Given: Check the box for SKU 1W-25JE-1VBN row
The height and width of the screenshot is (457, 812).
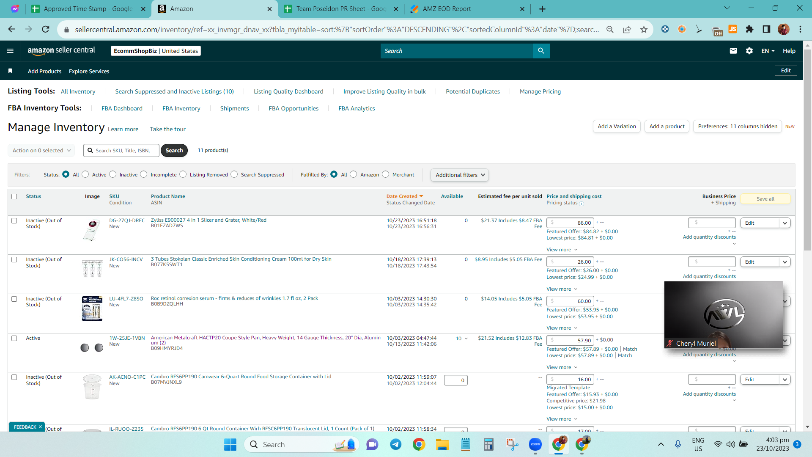Looking at the screenshot, I should [14, 338].
